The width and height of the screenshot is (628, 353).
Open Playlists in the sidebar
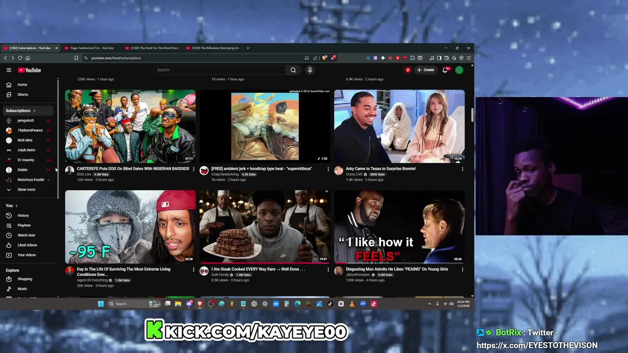[x=24, y=226]
